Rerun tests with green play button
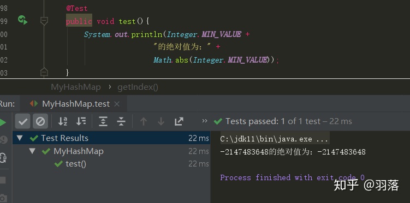The height and width of the screenshot is (203, 410). pos(3,122)
